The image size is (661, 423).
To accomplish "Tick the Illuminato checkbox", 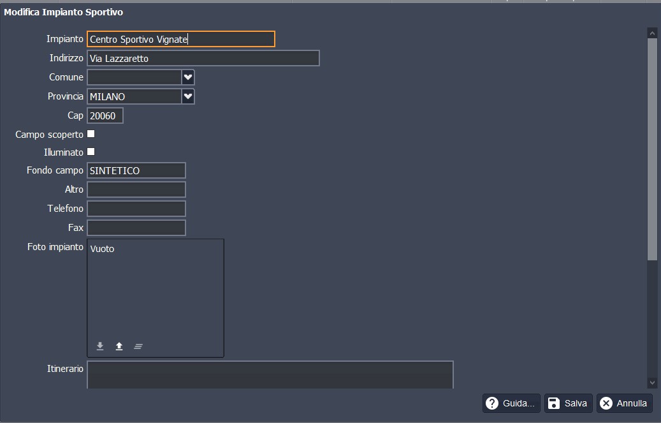I will pos(91,152).
